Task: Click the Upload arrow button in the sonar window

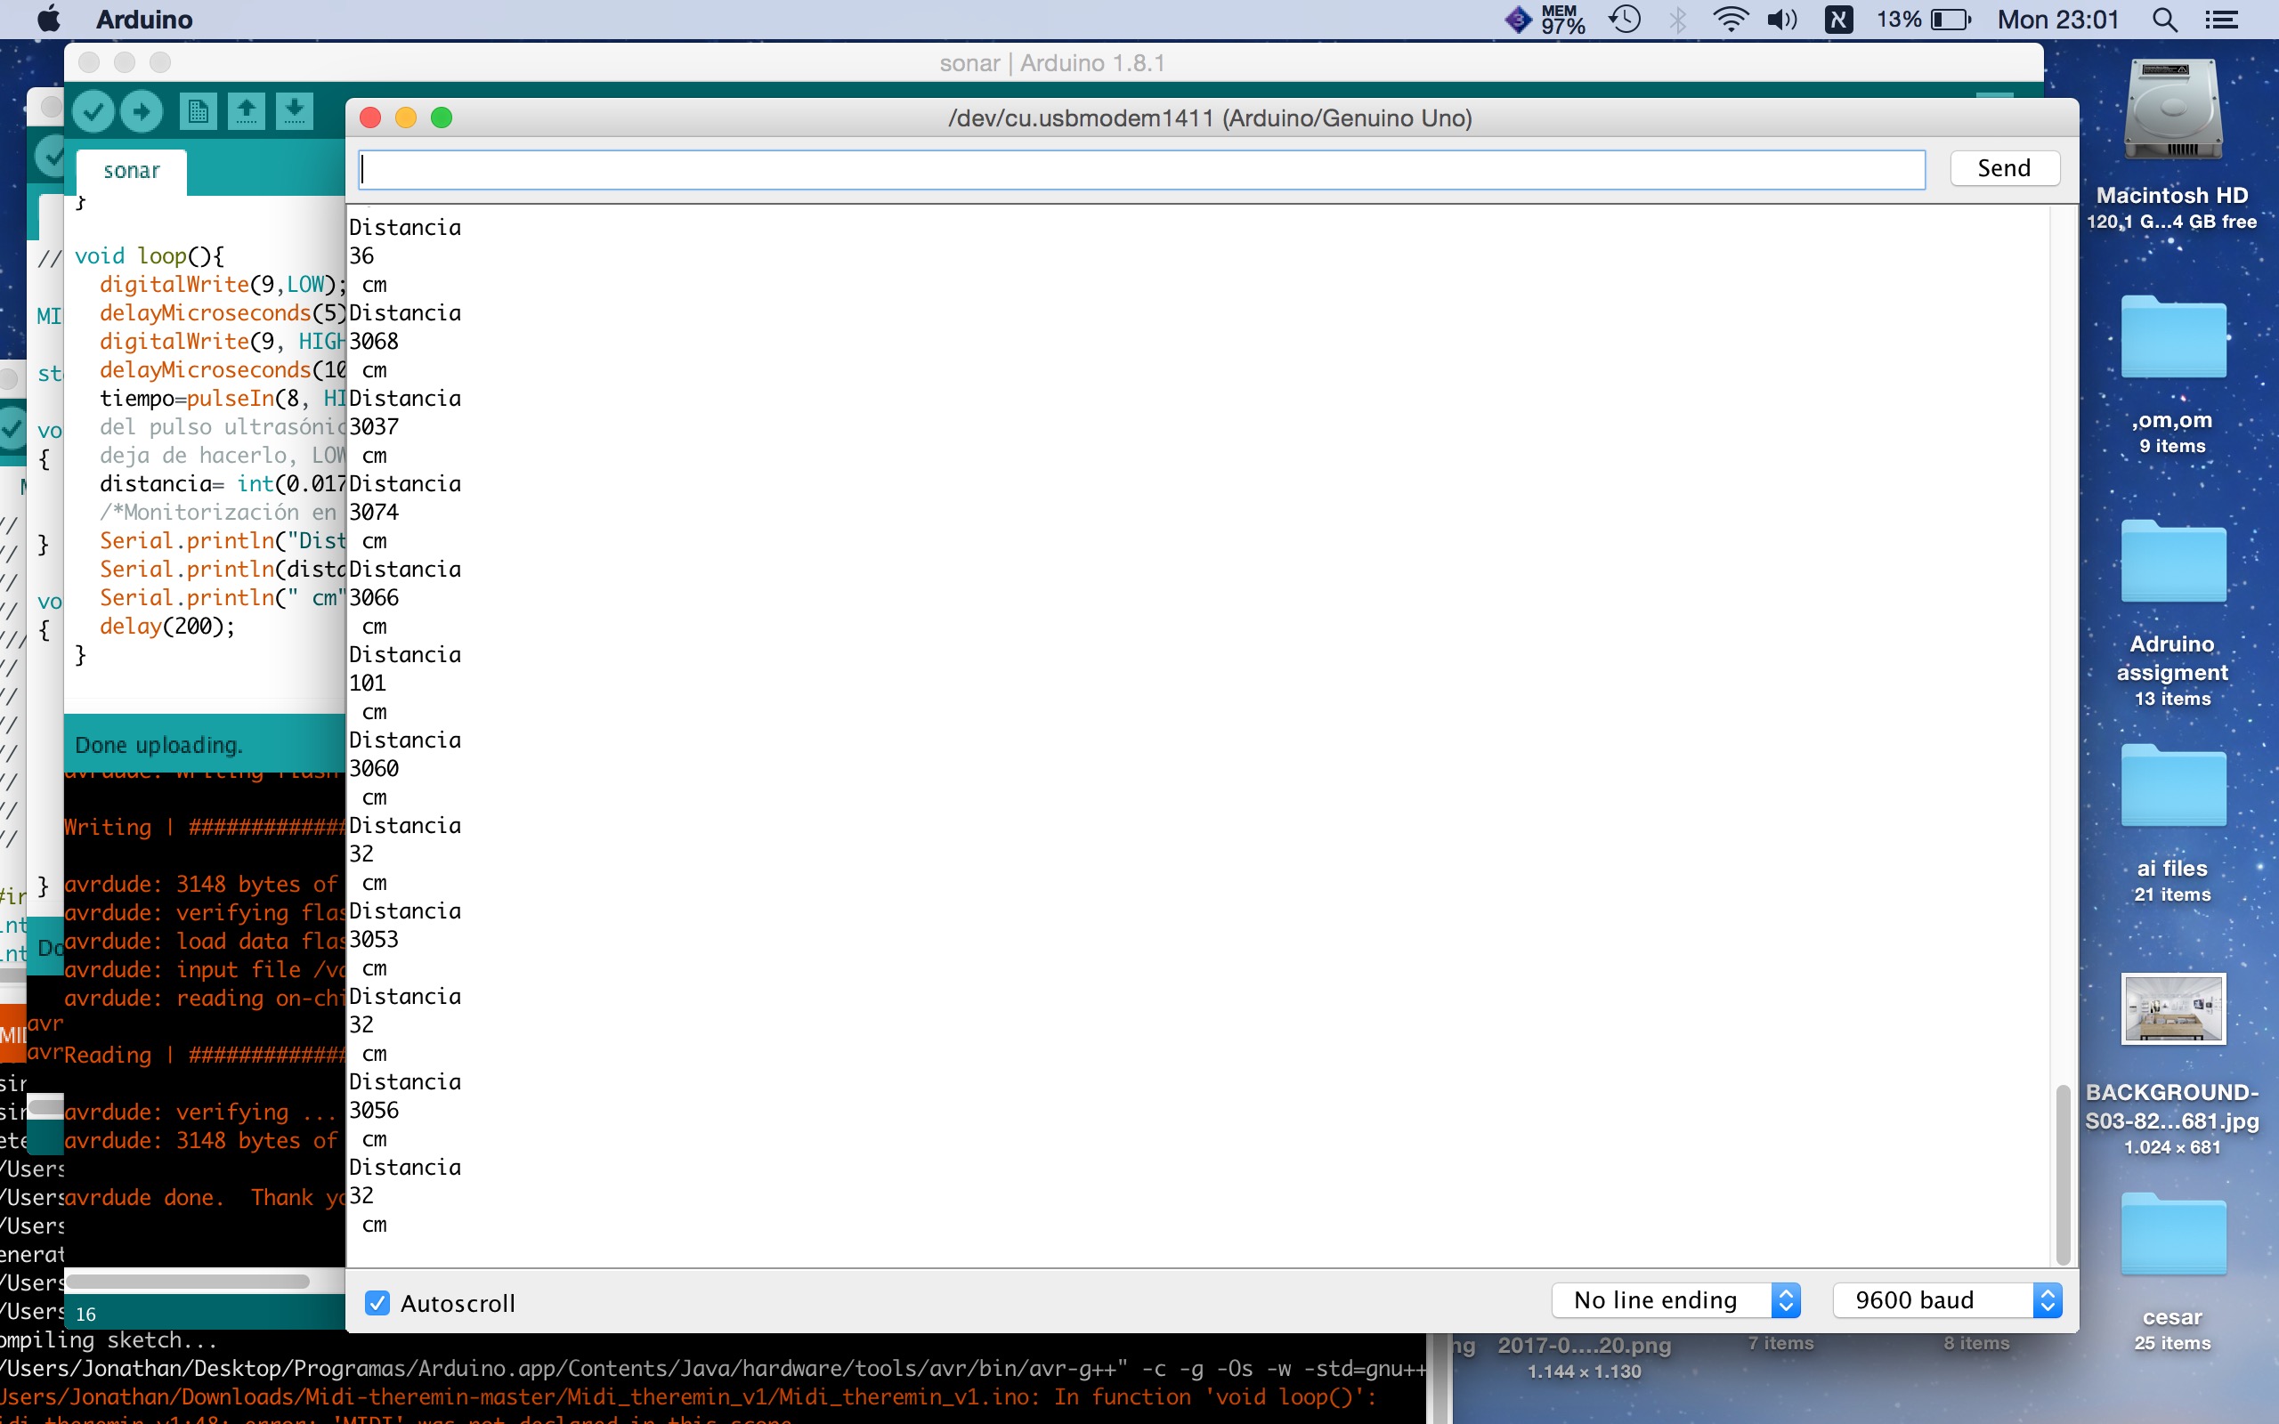Action: point(142,112)
